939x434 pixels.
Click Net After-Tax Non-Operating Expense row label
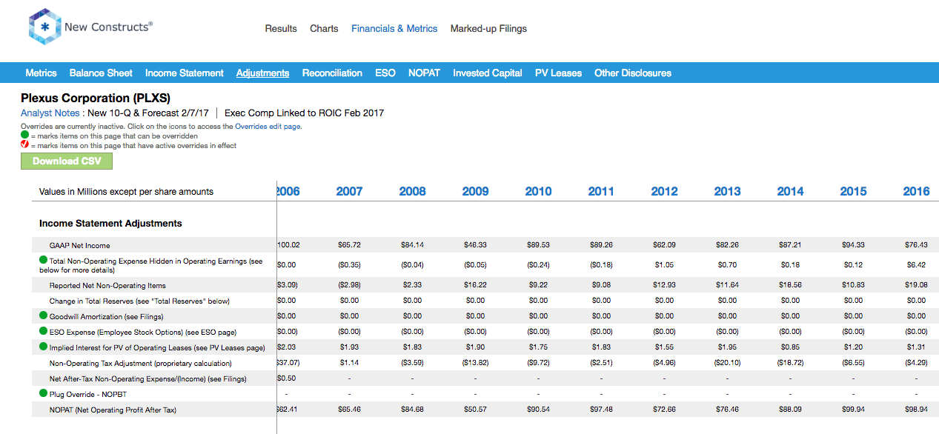pyautogui.click(x=147, y=378)
